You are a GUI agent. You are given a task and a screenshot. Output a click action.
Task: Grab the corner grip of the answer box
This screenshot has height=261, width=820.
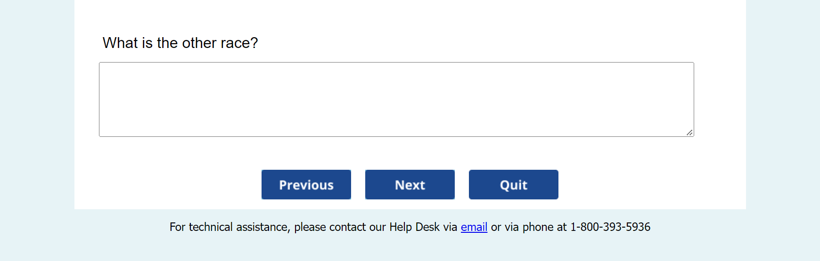coord(689,133)
